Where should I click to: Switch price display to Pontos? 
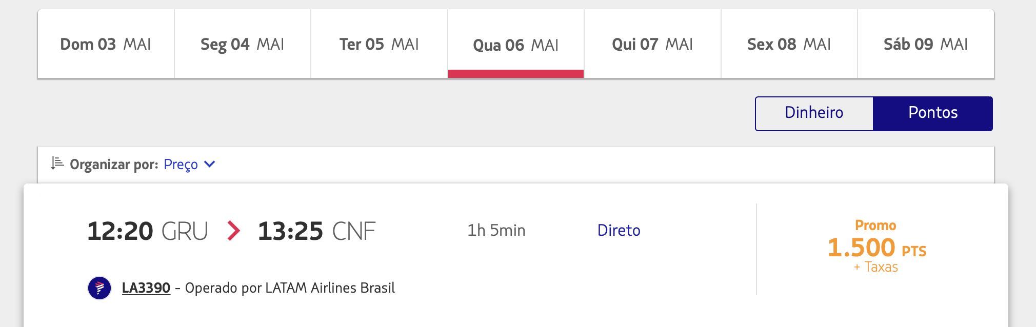click(933, 113)
